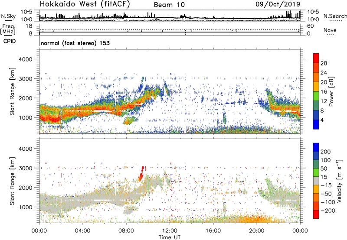This screenshot has height=240, width=347.
Task: Click the power colorbar value '12'
Action: [x=324, y=101]
